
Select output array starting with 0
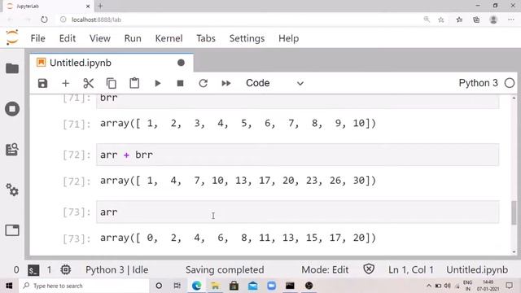click(238, 238)
